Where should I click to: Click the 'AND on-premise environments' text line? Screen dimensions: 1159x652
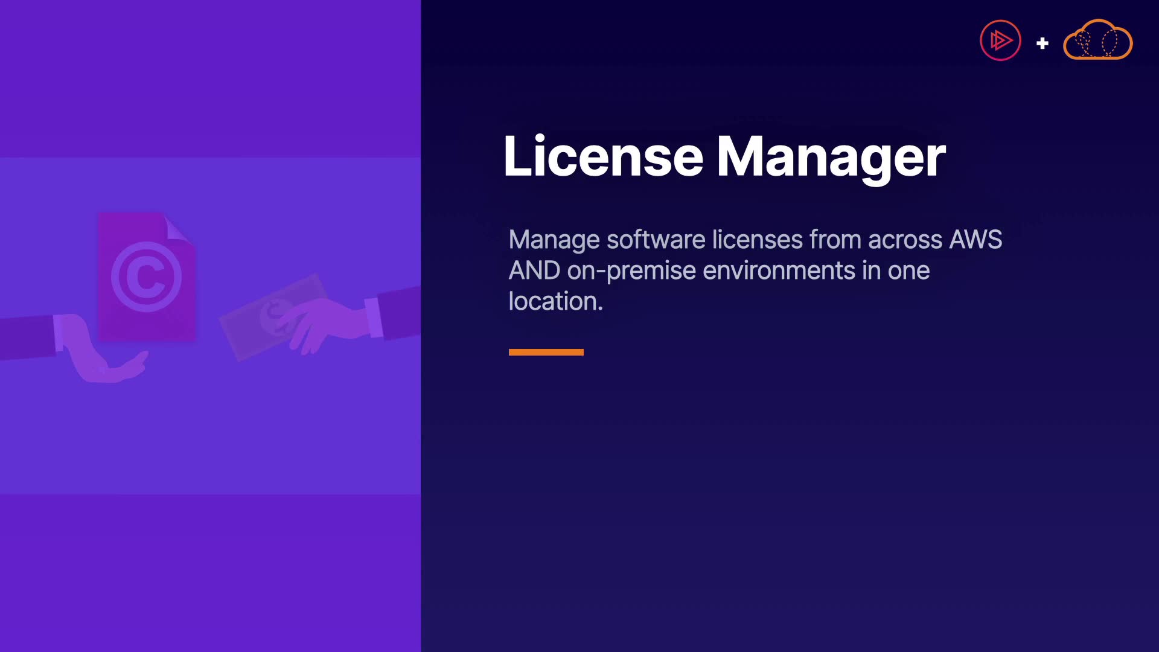(682, 270)
